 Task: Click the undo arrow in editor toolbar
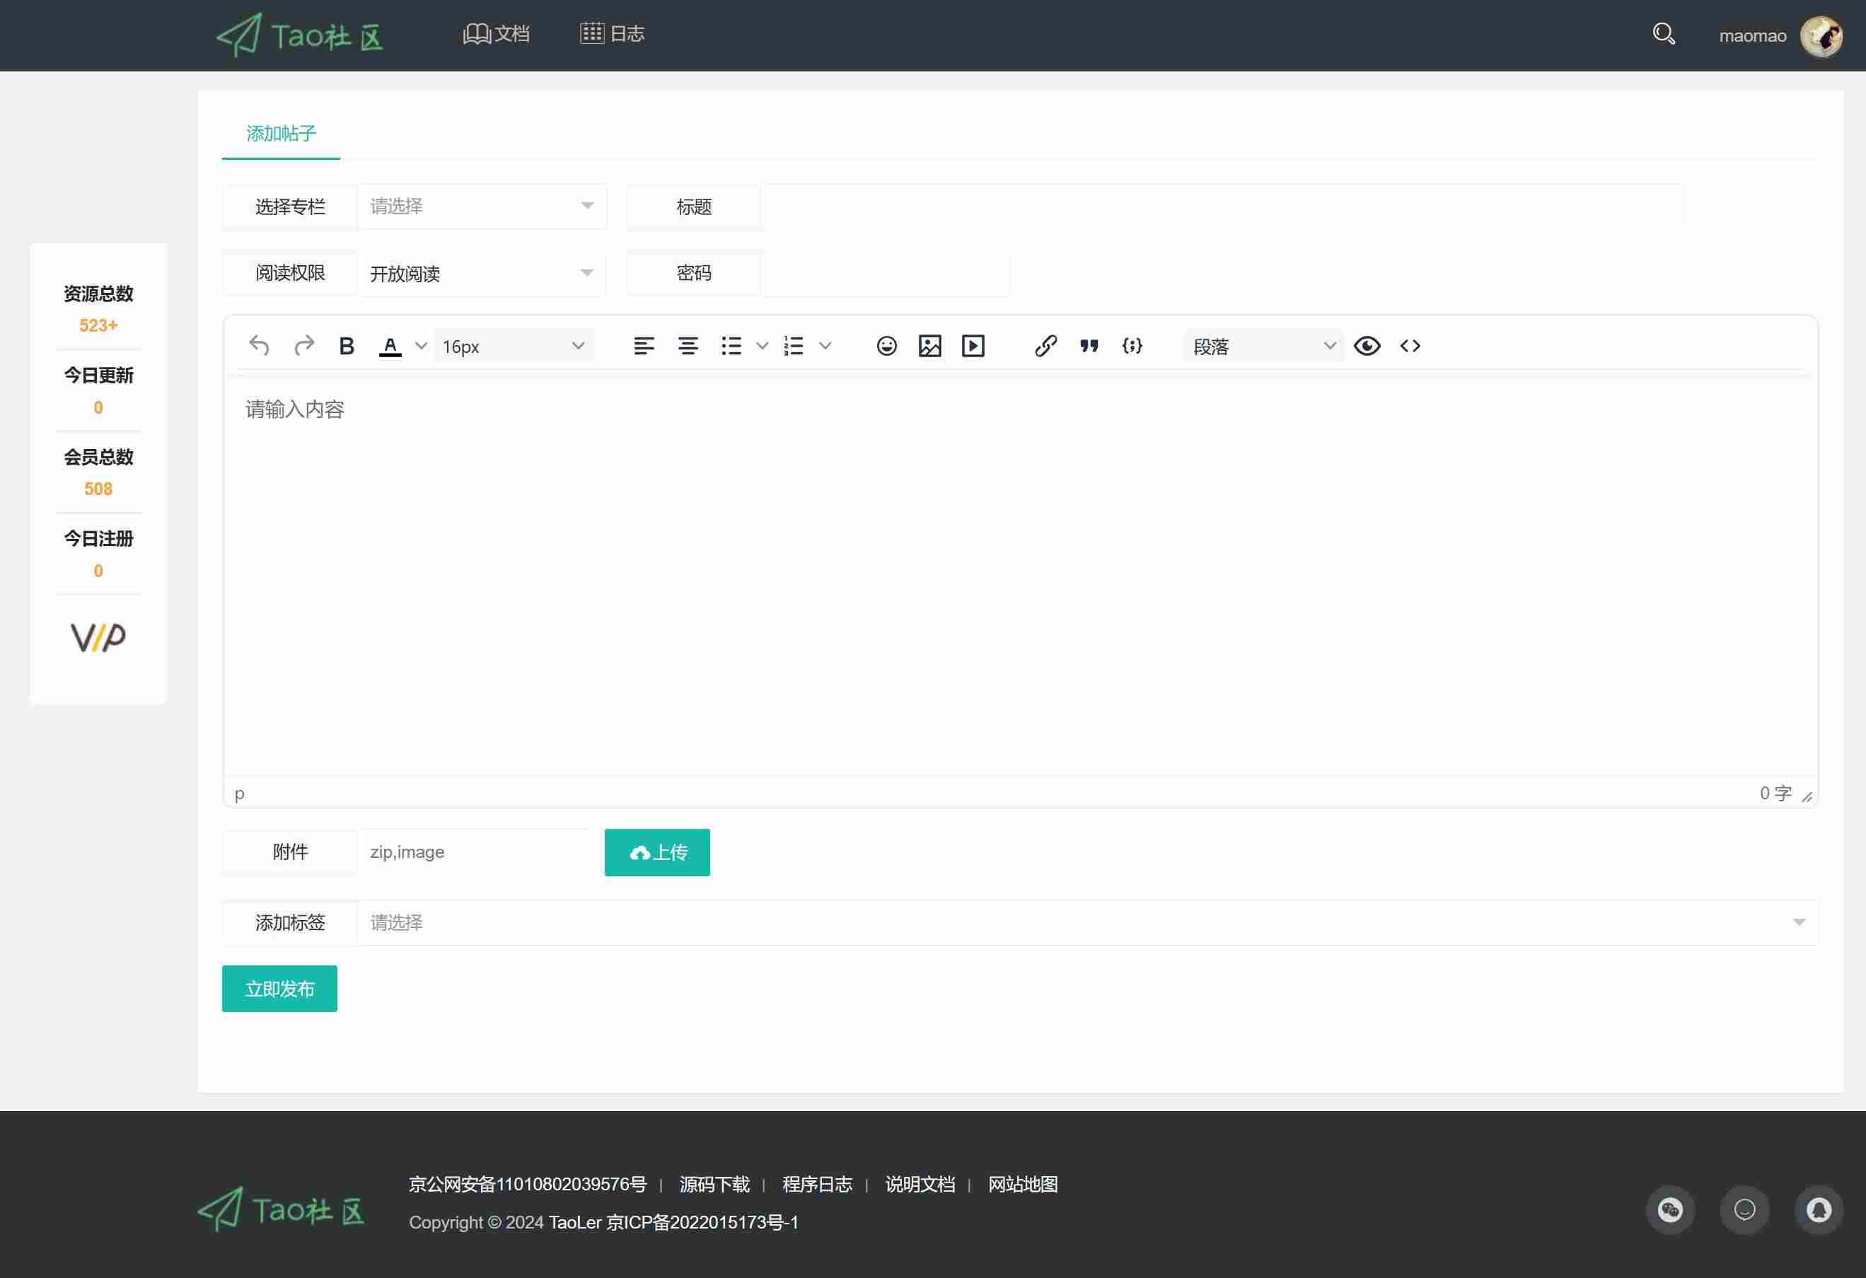tap(259, 346)
